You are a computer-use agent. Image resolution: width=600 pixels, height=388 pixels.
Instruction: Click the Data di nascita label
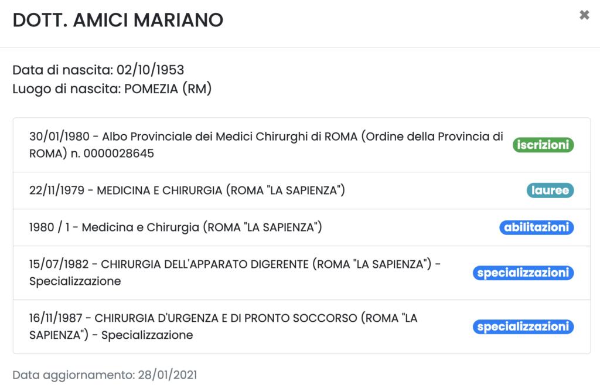[63, 70]
